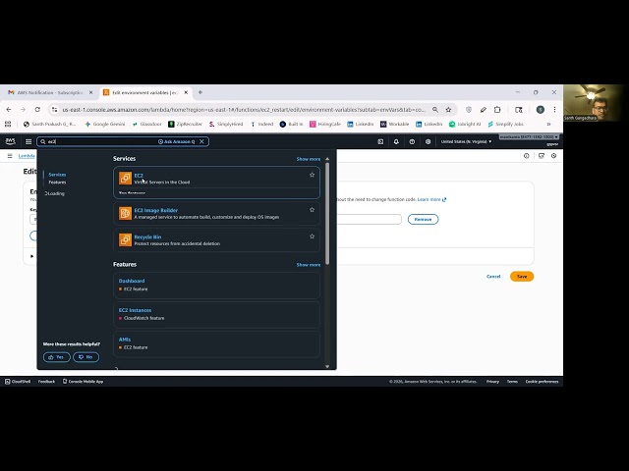Open the AWS services grid menu
This screenshot has width=629, height=471.
coord(29,141)
